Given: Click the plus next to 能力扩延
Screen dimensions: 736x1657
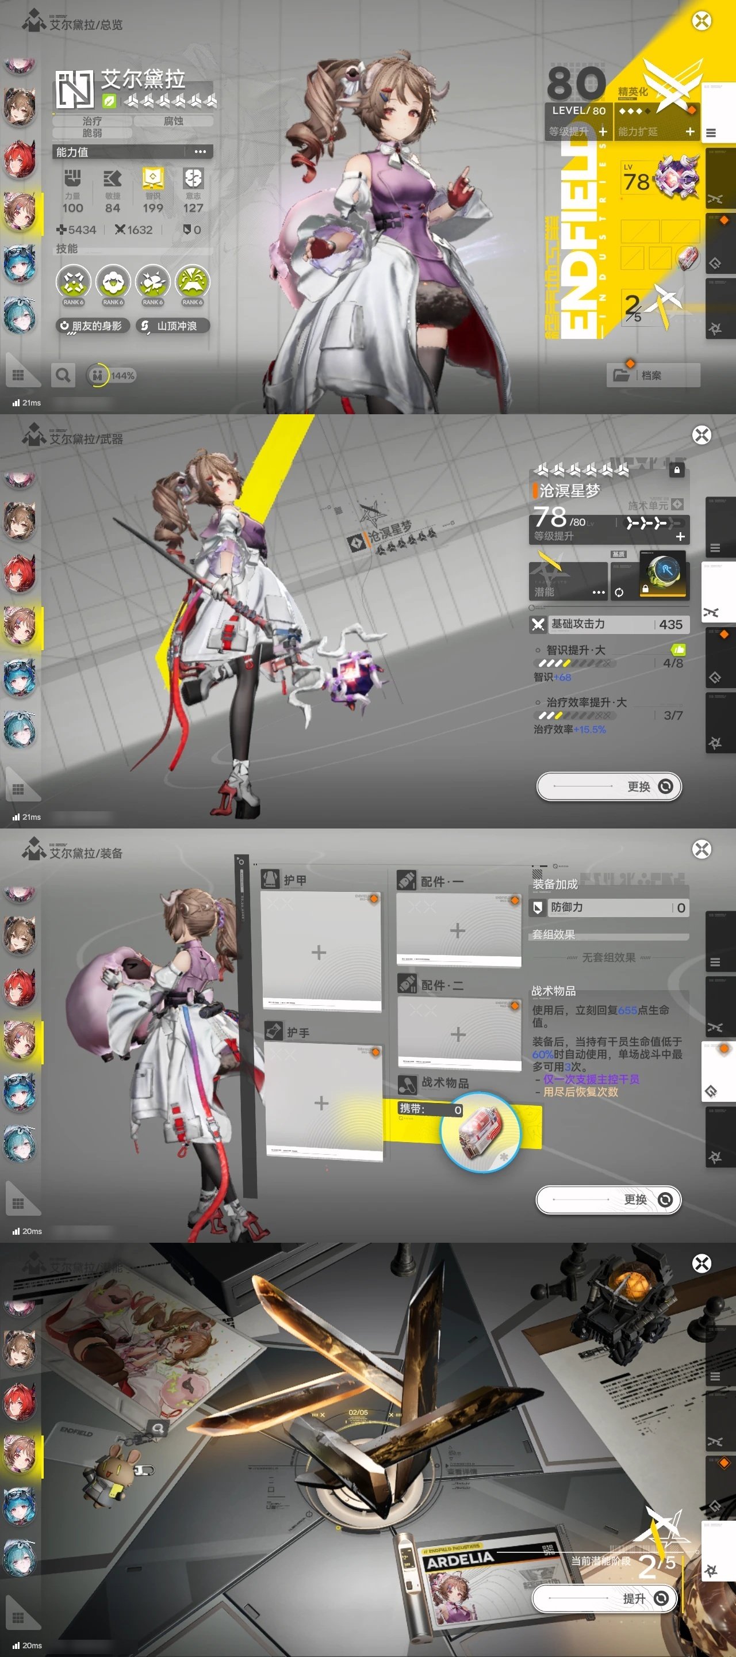Looking at the screenshot, I should (690, 131).
